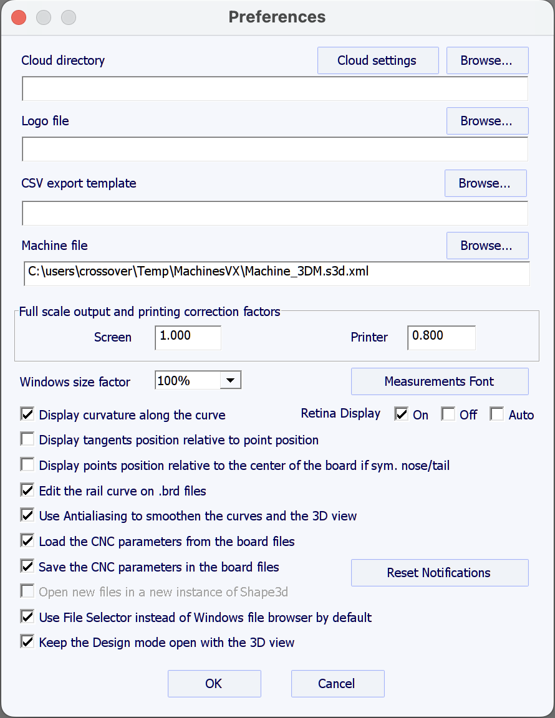This screenshot has height=718, width=555.
Task: Click Reset Notifications button
Action: [x=439, y=573]
